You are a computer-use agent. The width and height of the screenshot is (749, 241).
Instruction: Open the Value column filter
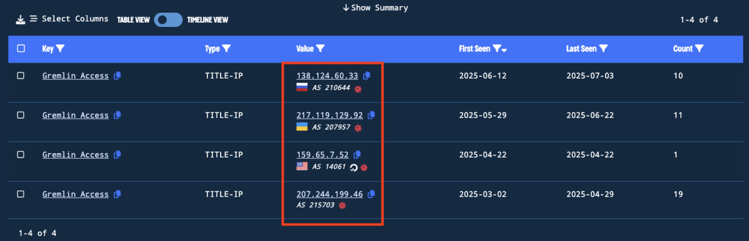click(x=320, y=48)
